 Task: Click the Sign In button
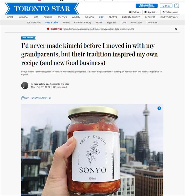coord(166,6)
